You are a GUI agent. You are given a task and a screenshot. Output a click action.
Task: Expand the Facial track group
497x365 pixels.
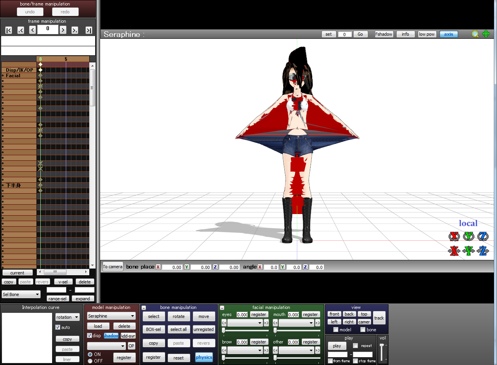point(3,76)
